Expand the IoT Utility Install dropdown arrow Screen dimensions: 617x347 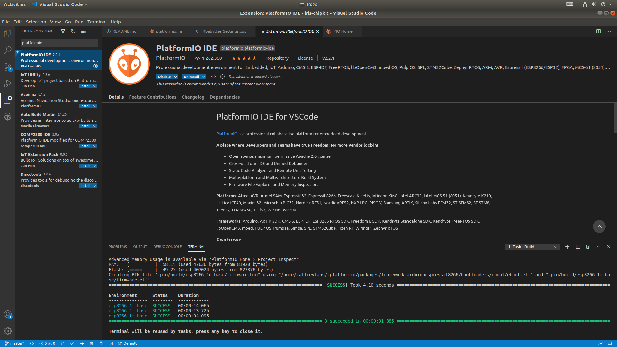pyautogui.click(x=95, y=86)
